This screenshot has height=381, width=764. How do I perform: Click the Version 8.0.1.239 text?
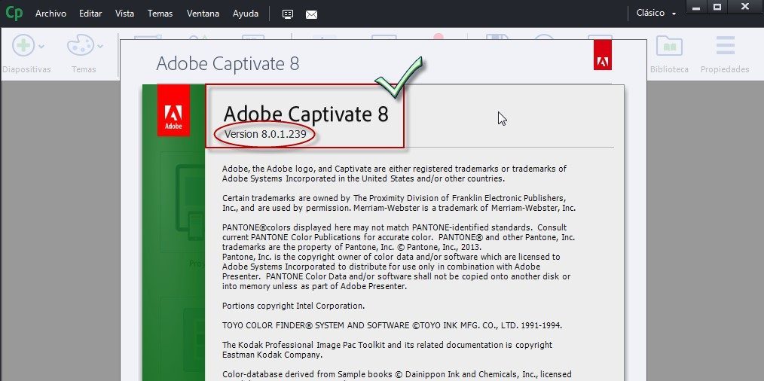coord(265,134)
